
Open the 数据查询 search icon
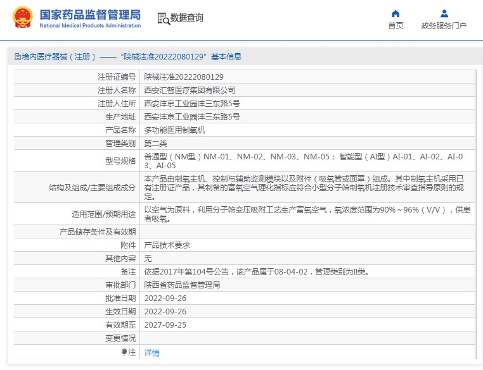pos(164,18)
